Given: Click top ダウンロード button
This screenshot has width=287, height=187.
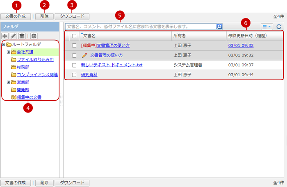Looking at the screenshot, I should point(72,16).
